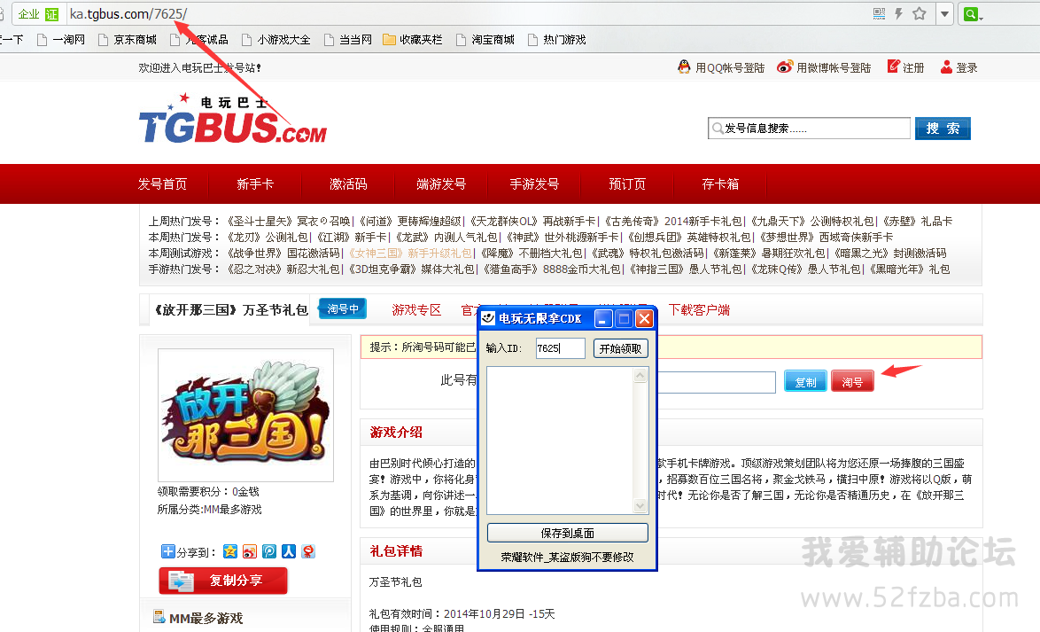Image resolution: width=1040 pixels, height=632 pixels.
Task: Share to Renren via blue 人 icon
Action: 289,551
